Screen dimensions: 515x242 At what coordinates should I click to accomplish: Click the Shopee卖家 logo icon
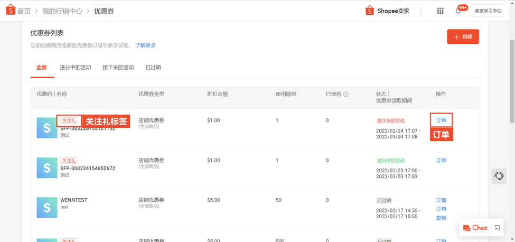pyautogui.click(x=370, y=11)
